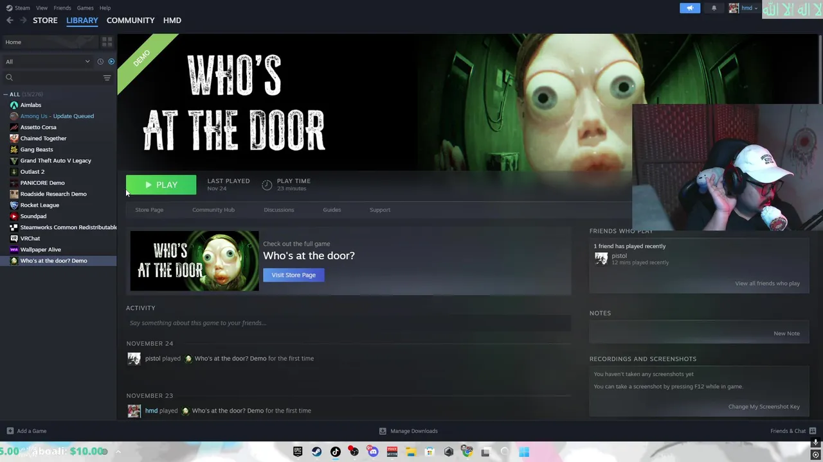
Task: Open Discord icon in the taskbar
Action: coord(373,452)
